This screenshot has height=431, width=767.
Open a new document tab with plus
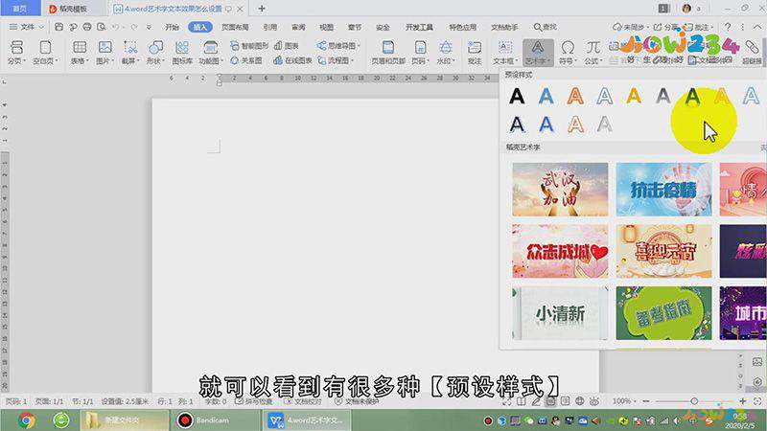262,9
